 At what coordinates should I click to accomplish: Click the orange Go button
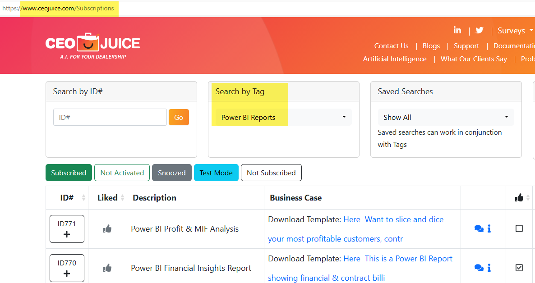179,117
